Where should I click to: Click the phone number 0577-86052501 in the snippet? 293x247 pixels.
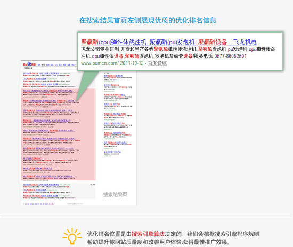tap(230, 56)
